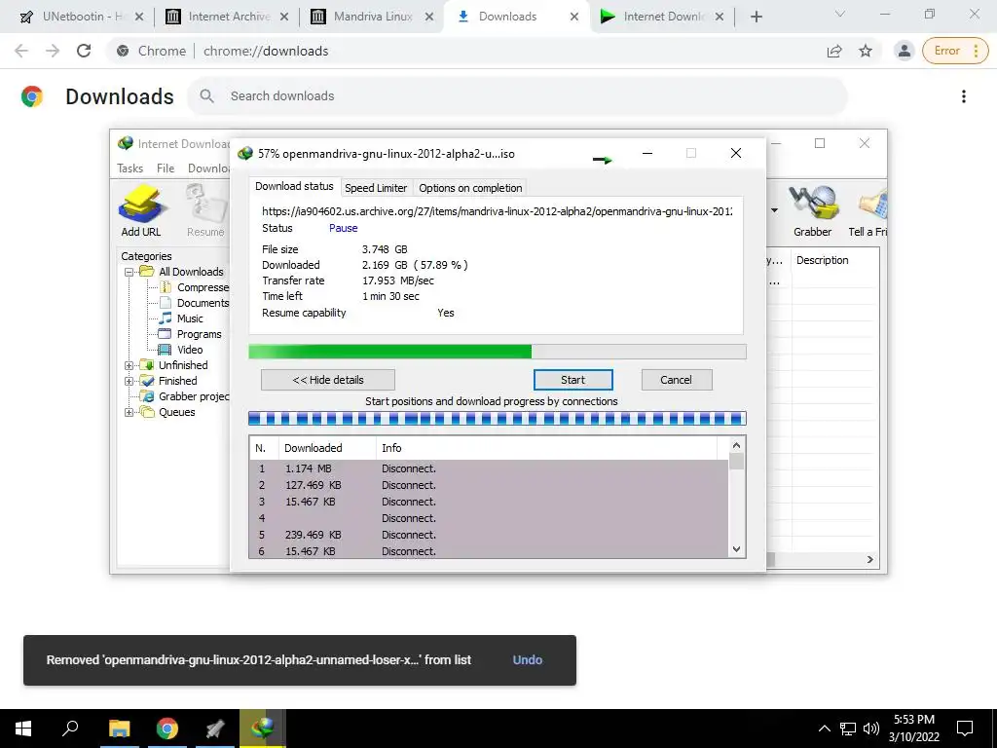Show hidden system tray icons
The image size is (997, 748).
coord(824,729)
